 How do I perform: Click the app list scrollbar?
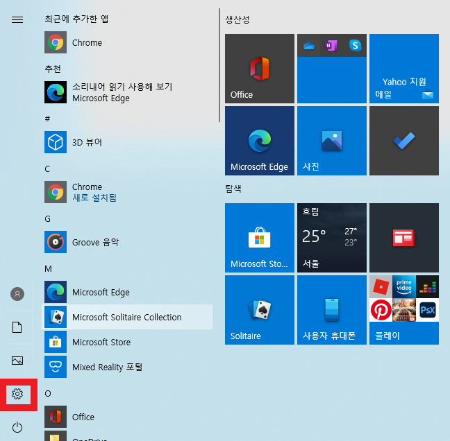[219, 65]
